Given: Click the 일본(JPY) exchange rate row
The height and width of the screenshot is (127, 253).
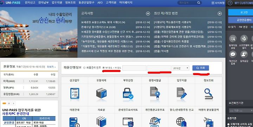Looking at the screenshot, I should (30, 88).
